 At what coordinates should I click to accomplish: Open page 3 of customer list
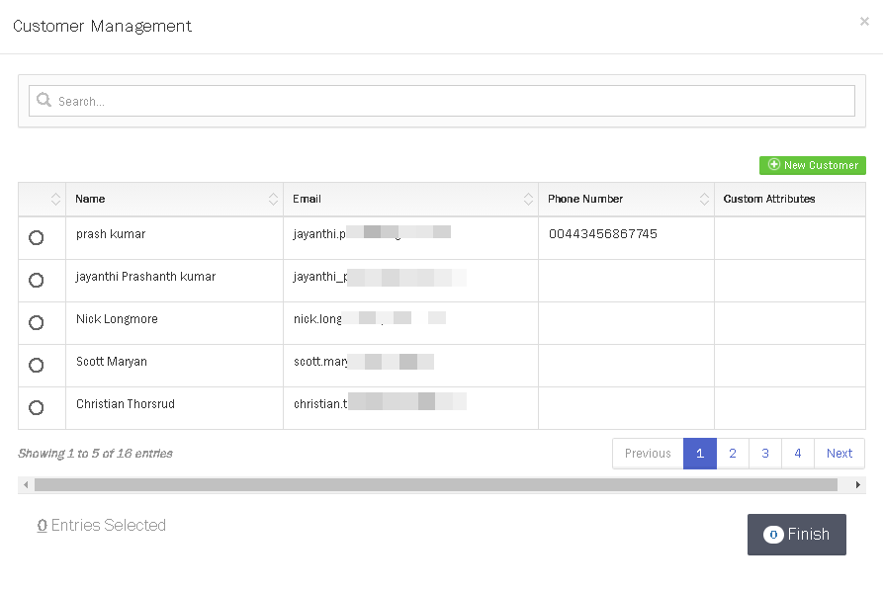click(765, 454)
